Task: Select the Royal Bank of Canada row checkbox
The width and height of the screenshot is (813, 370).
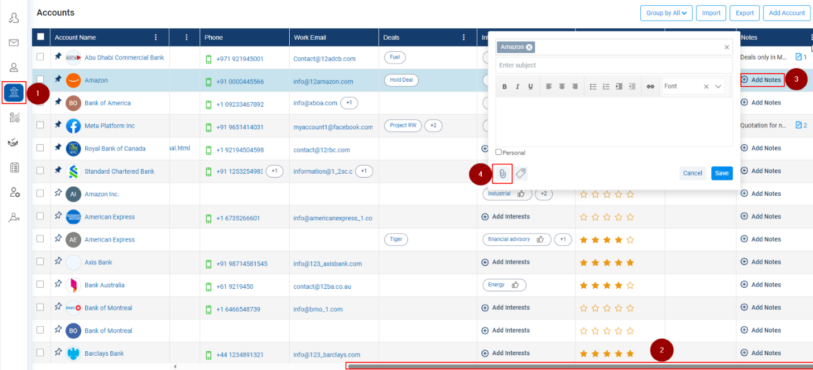Action: click(x=40, y=148)
